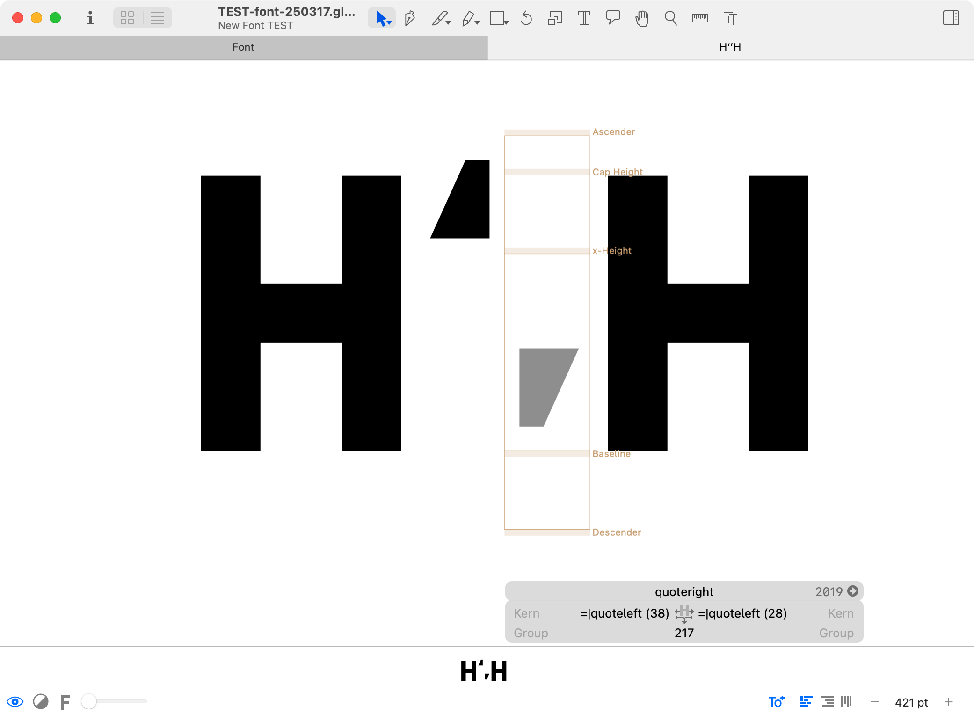Select the Scale tool
974x714 pixels.
(555, 19)
